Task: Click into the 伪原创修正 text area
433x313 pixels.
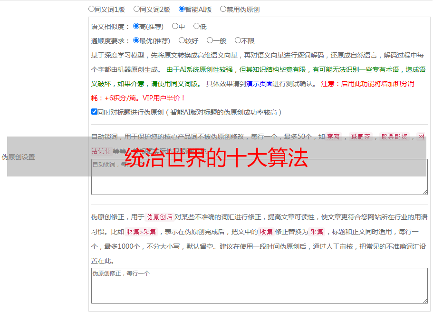Action: (259, 285)
